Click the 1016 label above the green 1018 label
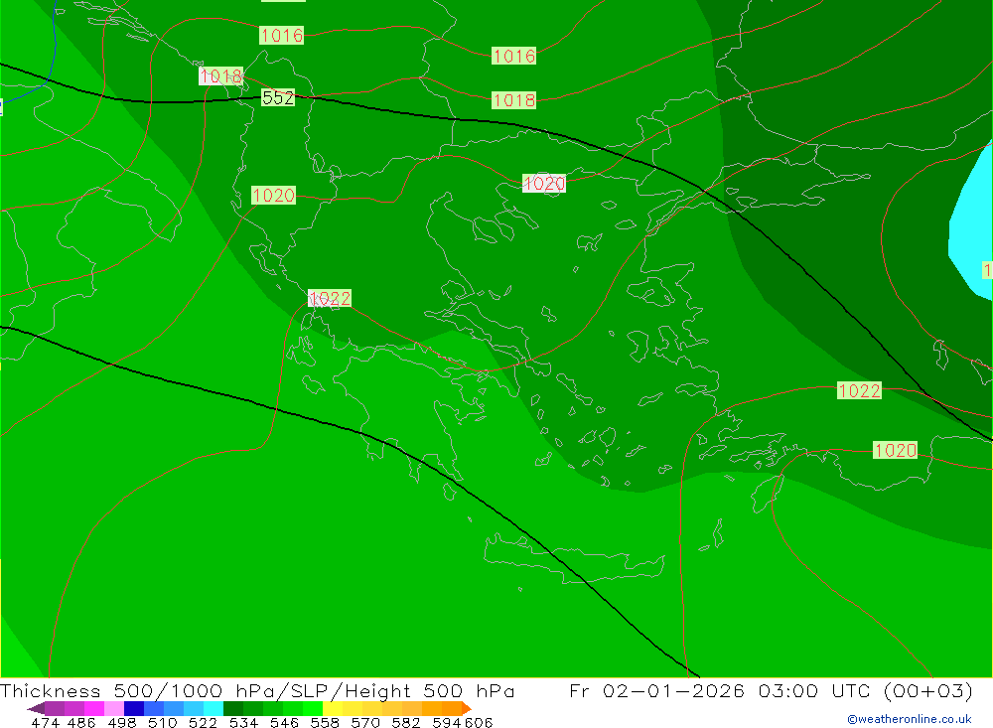 [x=513, y=56]
